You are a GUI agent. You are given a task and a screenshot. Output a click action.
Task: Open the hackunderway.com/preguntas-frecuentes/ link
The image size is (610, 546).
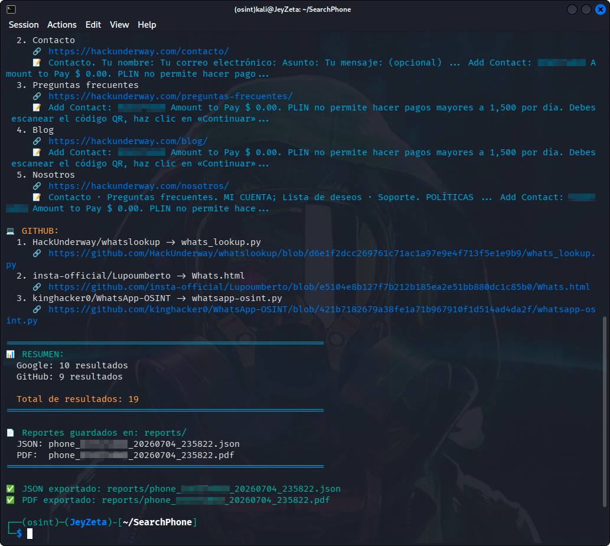(x=171, y=96)
